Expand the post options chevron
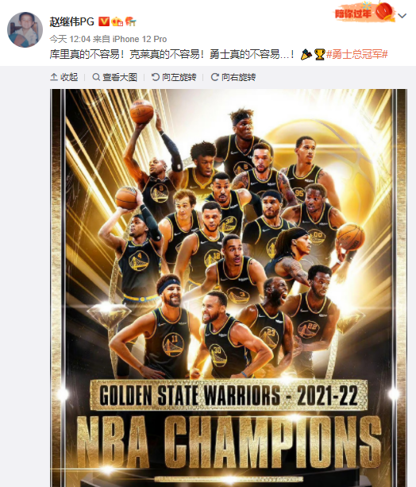Screen dimensions: 416x487 (x=402, y=16)
